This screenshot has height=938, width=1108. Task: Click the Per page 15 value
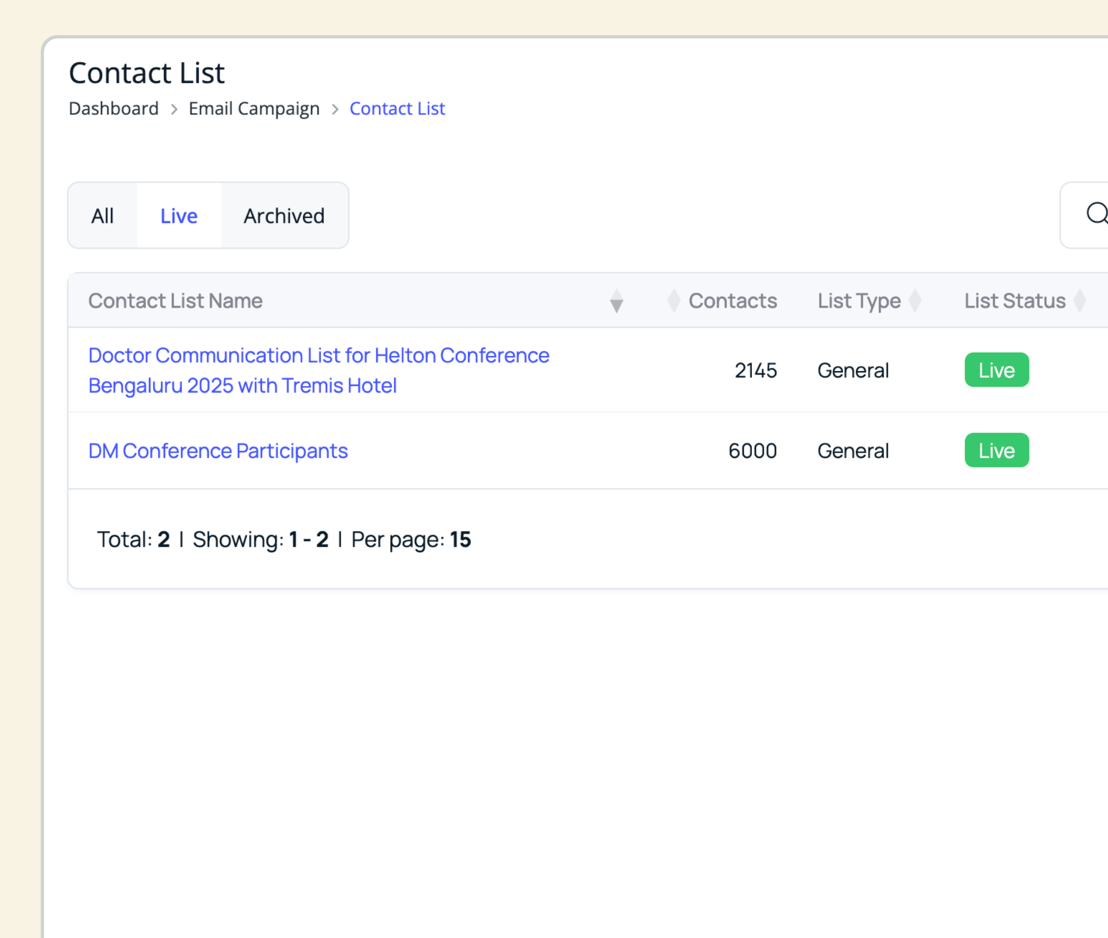click(461, 539)
